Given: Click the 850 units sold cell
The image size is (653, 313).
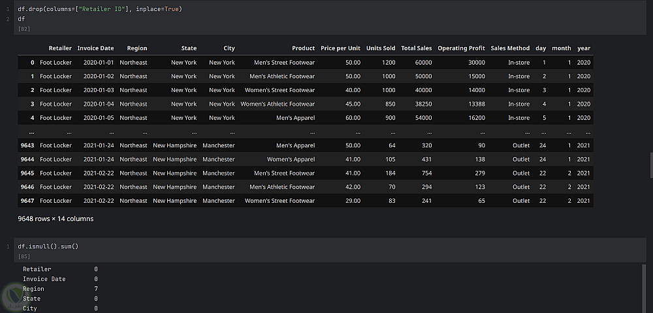Looking at the screenshot, I should (390, 104).
